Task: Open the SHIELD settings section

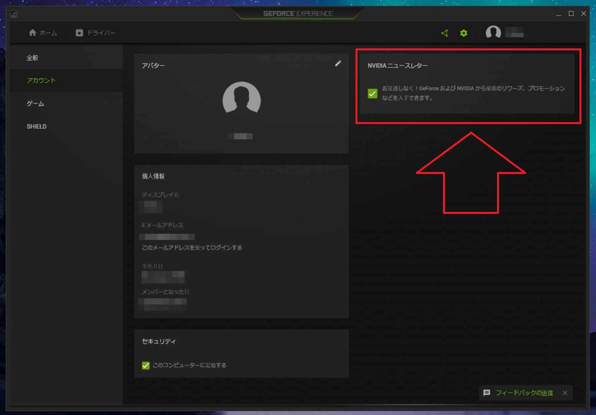Action: coord(66,126)
